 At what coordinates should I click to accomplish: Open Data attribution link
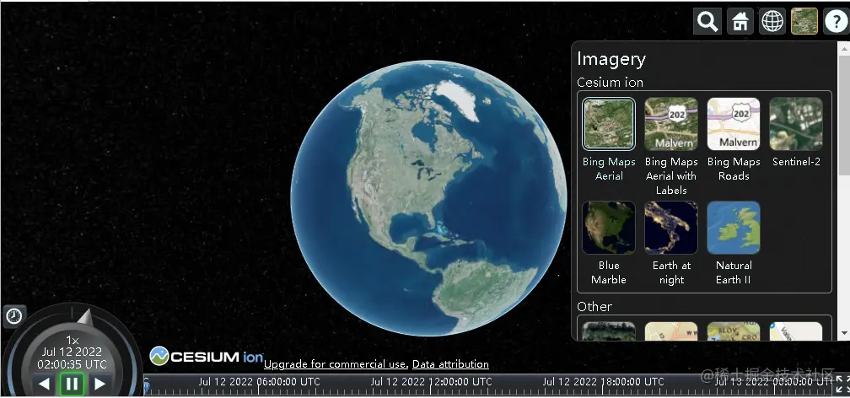(x=450, y=364)
